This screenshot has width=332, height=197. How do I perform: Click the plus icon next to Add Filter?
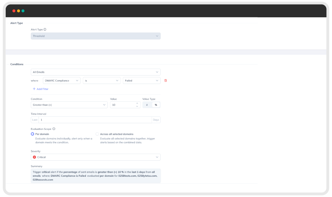click(34, 89)
